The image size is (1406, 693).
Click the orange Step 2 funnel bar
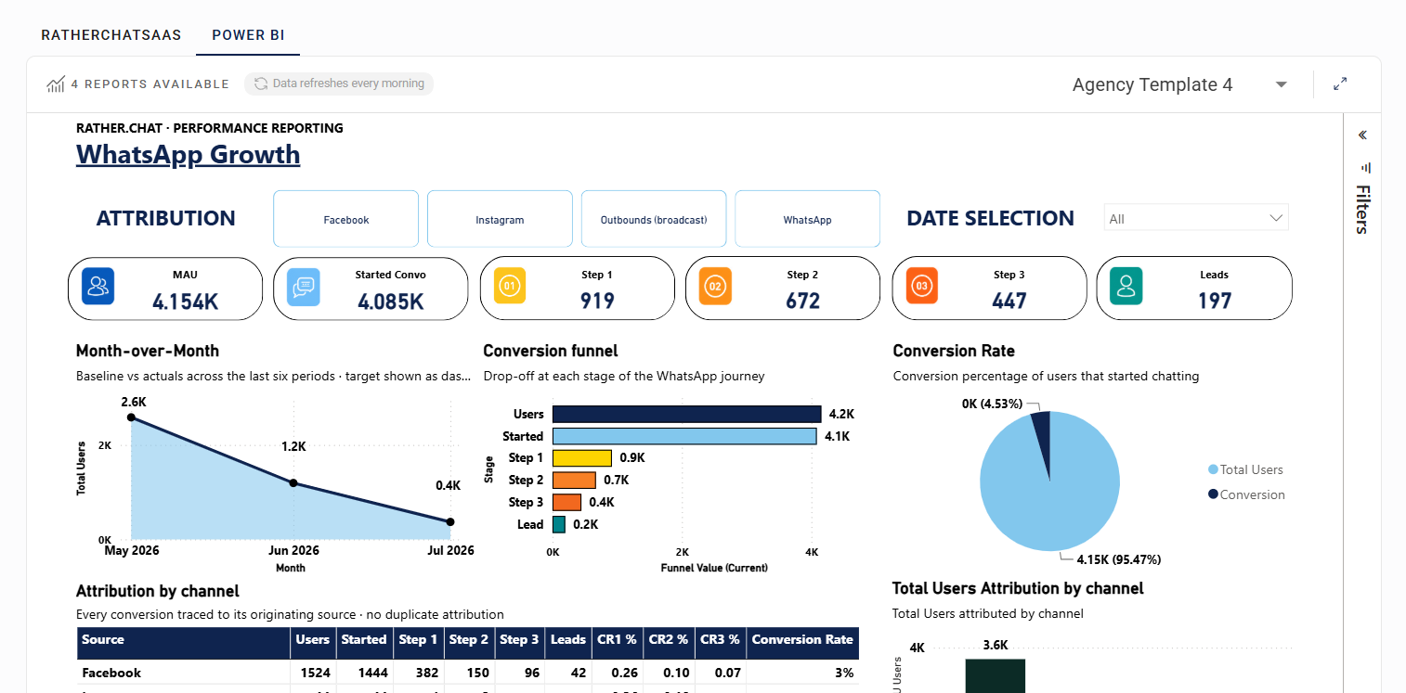(574, 481)
